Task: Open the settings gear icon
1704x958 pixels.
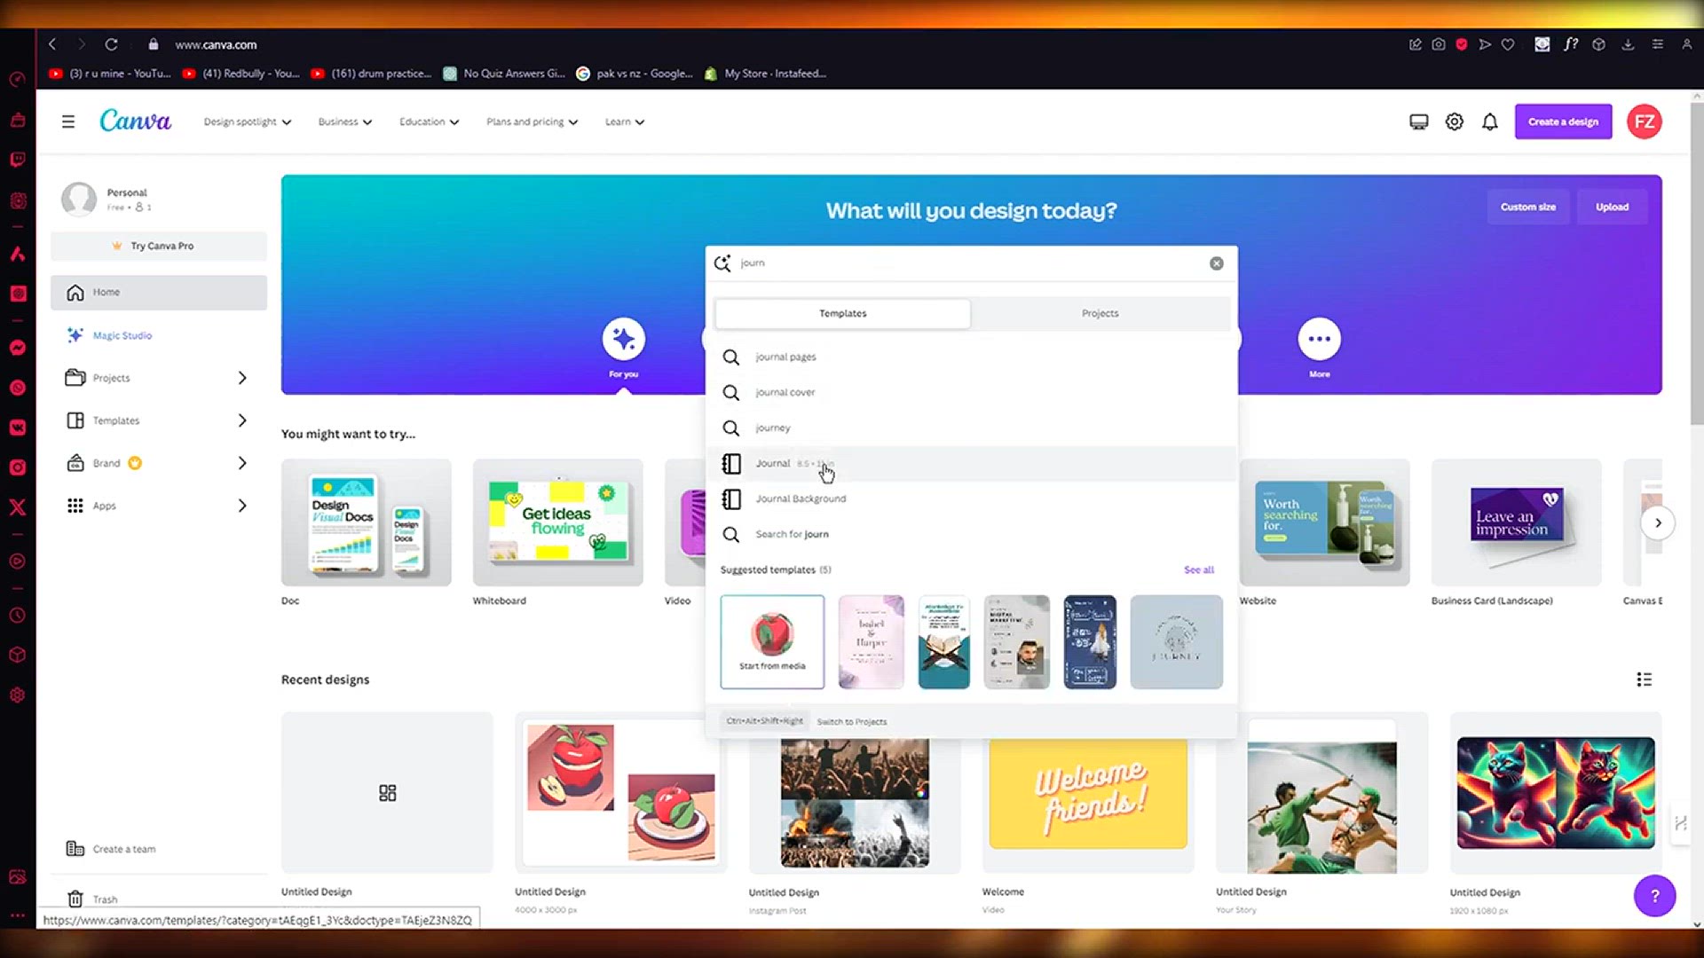Action: click(x=1454, y=122)
